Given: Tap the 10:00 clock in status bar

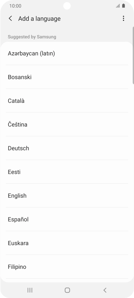Looking at the screenshot, I should [x=15, y=6].
